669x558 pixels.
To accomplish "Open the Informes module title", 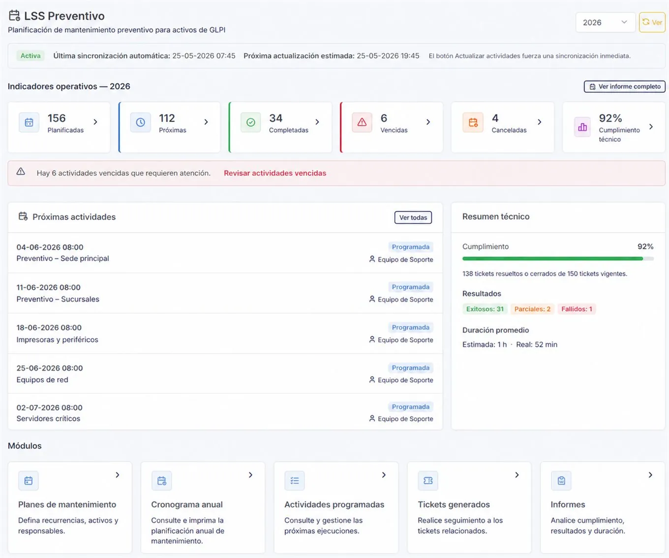I will pyautogui.click(x=568, y=504).
